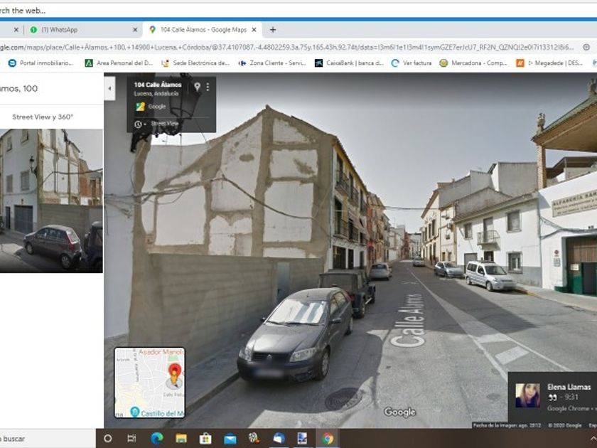Open the minimap thumbnail
This screenshot has height=448, width=597.
[x=149, y=383]
